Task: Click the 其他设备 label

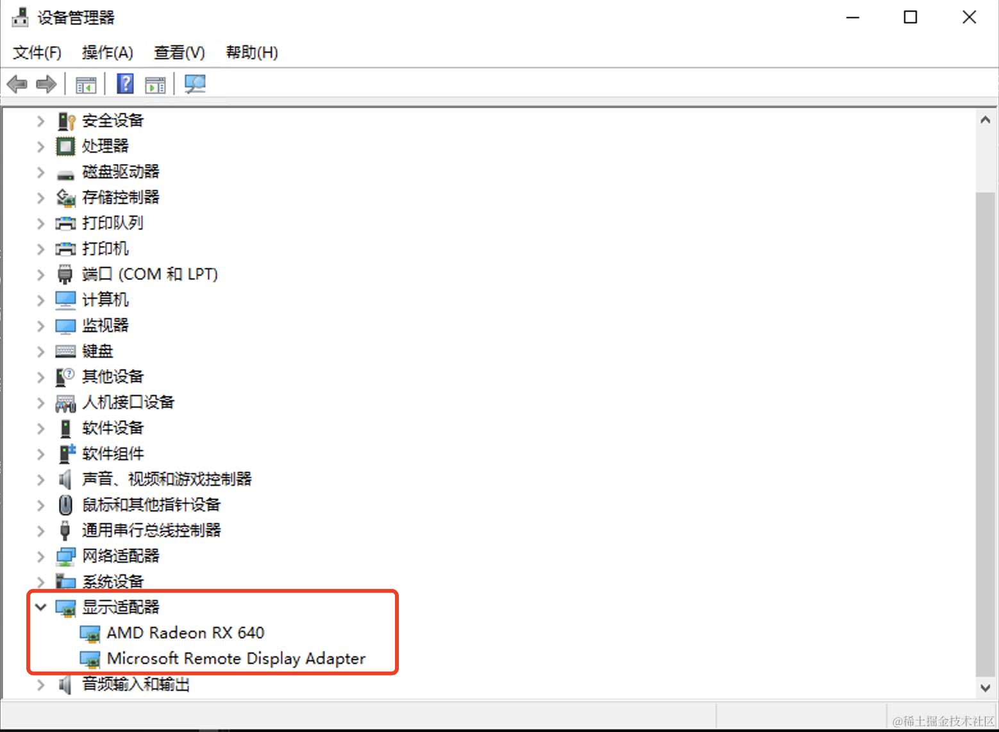Action: click(x=113, y=376)
